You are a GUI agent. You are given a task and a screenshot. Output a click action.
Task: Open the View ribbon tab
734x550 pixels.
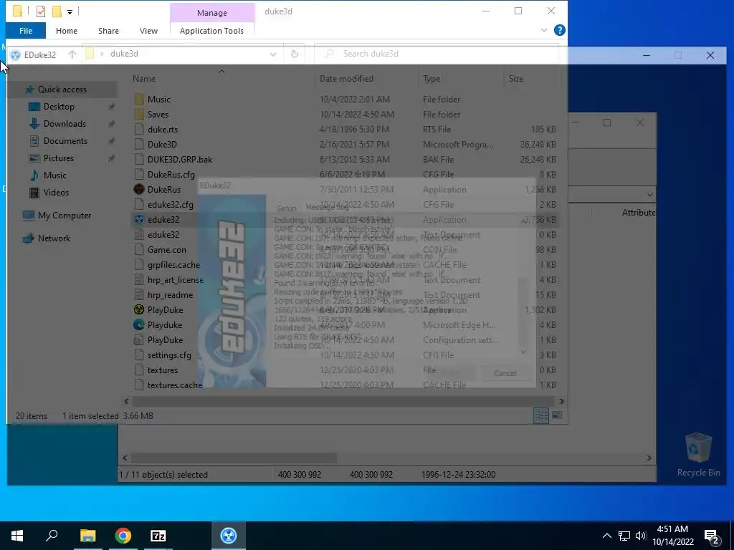pyautogui.click(x=148, y=31)
